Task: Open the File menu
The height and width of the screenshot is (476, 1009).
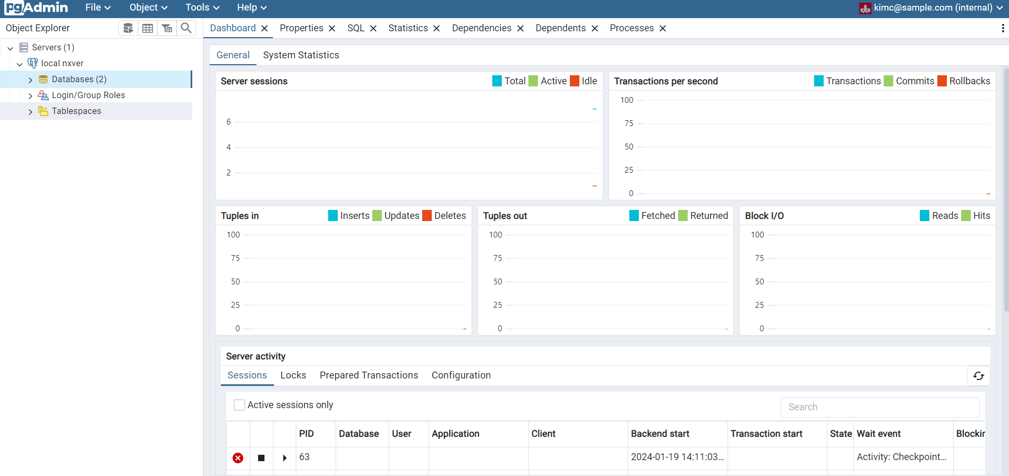Action: tap(98, 7)
